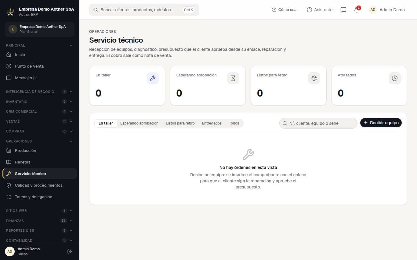This screenshot has height=260, width=417.
Task: Click the clock icon on Atrasados card
Action: [395, 78]
